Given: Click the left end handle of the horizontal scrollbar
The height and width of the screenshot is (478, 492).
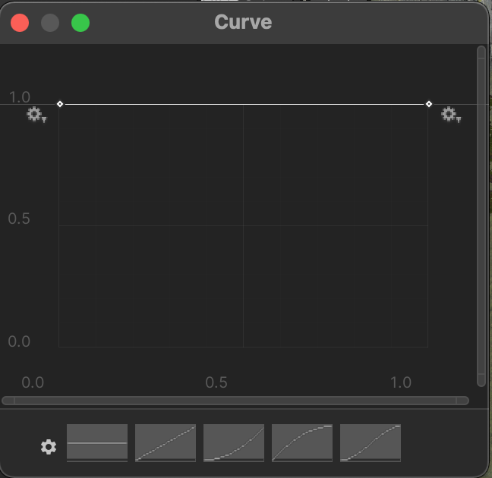Looking at the screenshot, I should [8, 400].
